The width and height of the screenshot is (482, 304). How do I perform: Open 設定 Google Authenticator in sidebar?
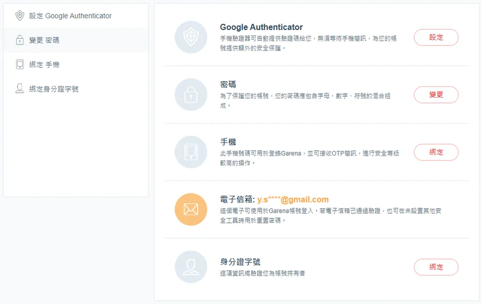(x=70, y=16)
